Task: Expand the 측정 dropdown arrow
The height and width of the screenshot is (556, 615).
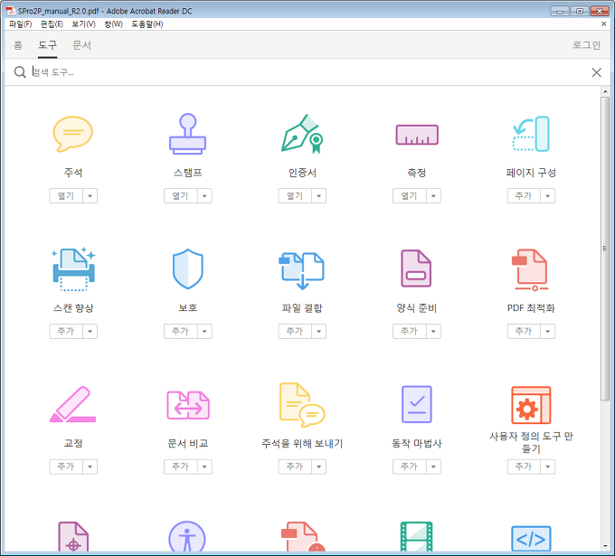Action: [x=433, y=195]
